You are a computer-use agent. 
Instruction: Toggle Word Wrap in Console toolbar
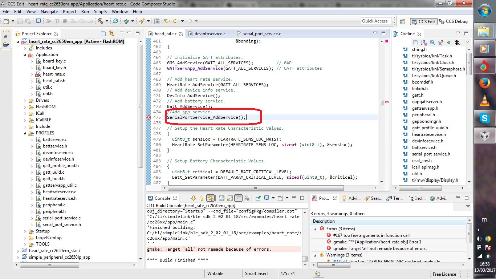[239, 198]
